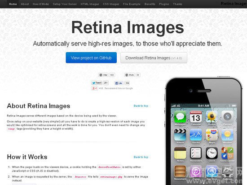
Task: Click View project on GitHub button
Action: click(91, 58)
